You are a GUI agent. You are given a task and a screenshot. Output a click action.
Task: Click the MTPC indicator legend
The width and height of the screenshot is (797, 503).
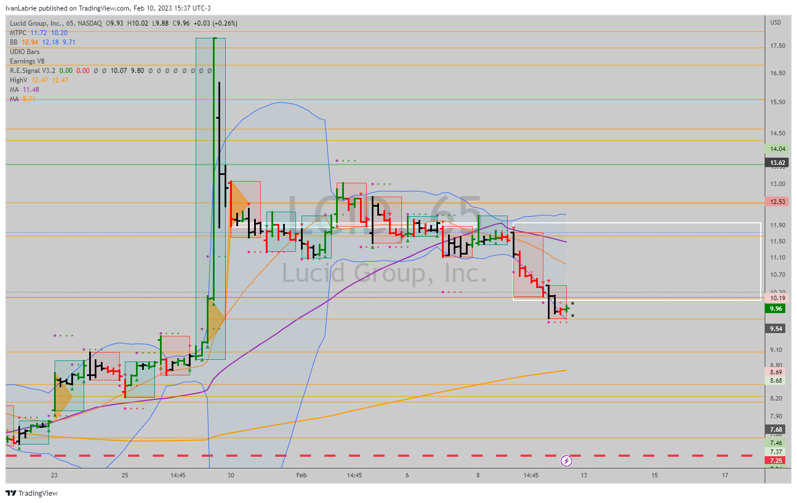click(x=38, y=33)
